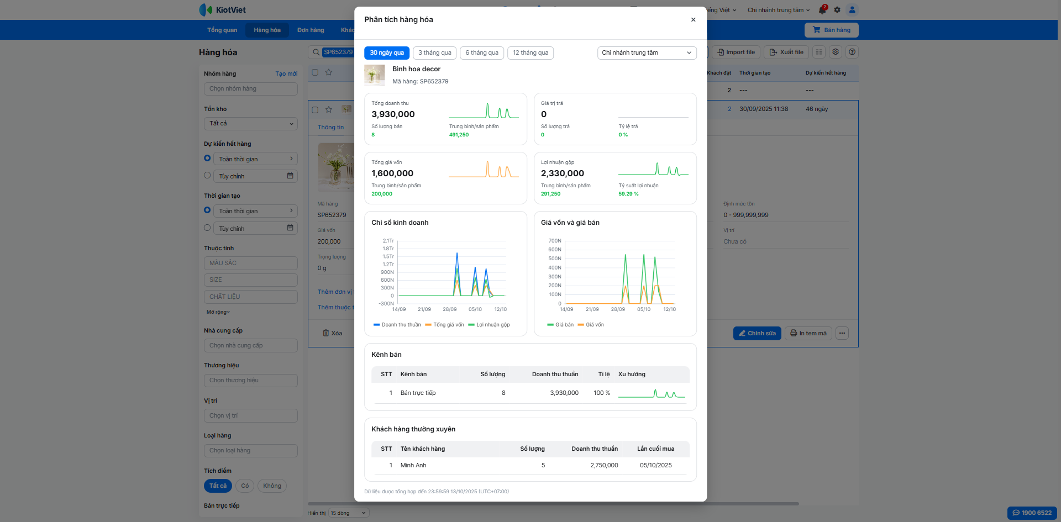
Task: Switch to 3 tháng qua period tab
Action: click(434, 53)
